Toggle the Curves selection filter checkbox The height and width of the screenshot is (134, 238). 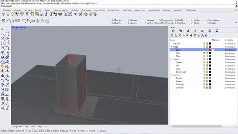(x=129, y=20)
